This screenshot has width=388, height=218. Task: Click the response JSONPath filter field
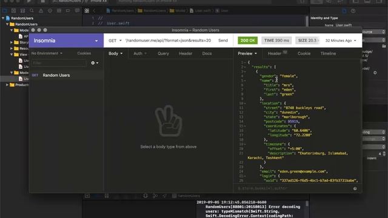[x=293, y=188]
